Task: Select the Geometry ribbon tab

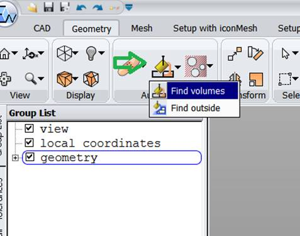Action: [x=91, y=29]
